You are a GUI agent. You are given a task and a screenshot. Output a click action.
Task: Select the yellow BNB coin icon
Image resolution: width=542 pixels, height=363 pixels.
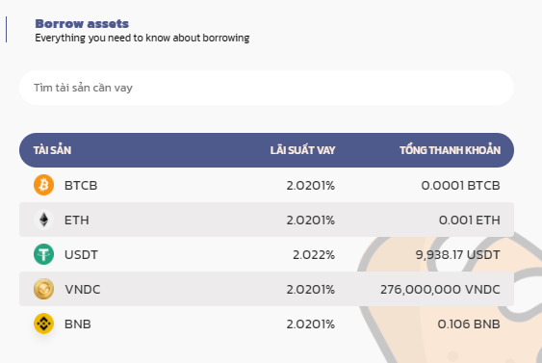point(43,324)
